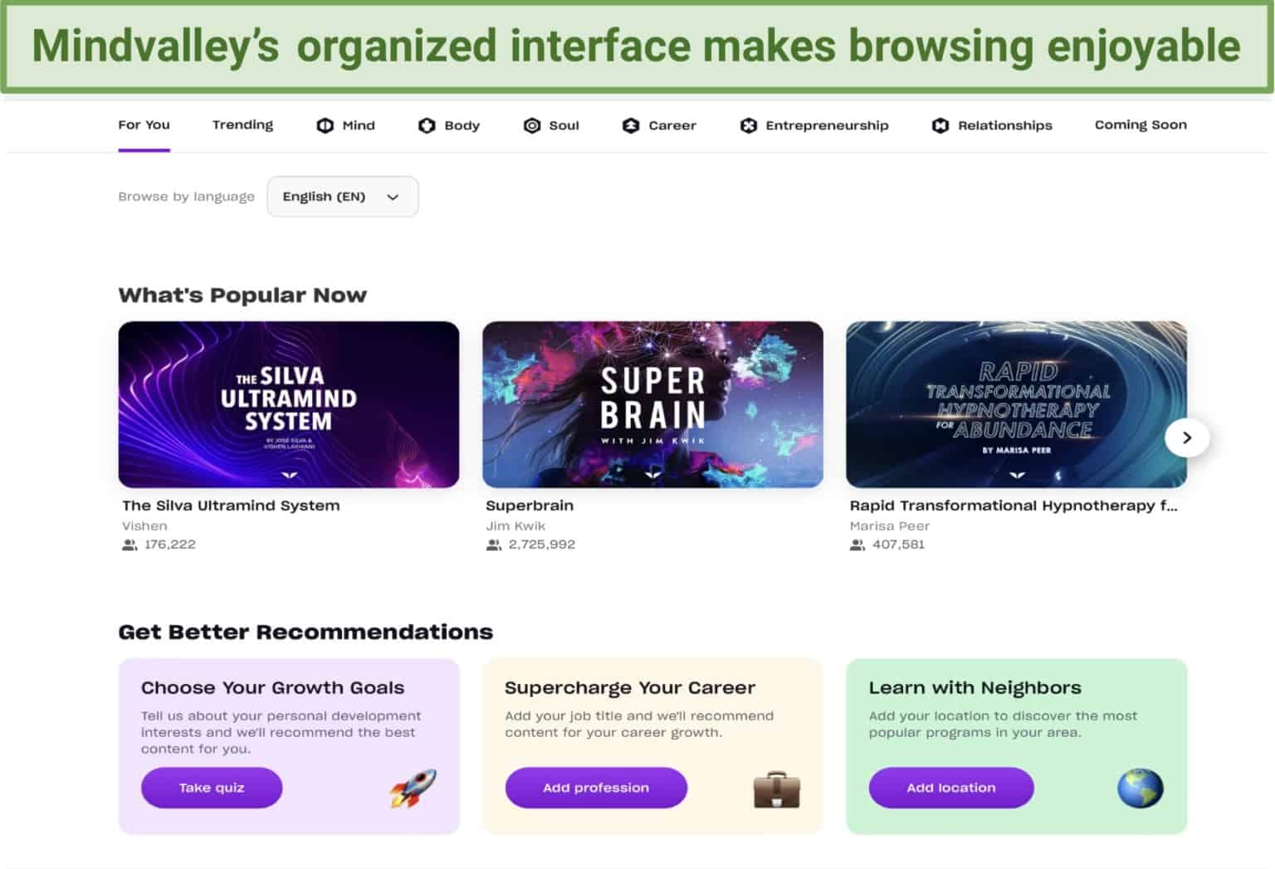Click Add profession to set your job title
The image size is (1275, 869).
pos(595,788)
